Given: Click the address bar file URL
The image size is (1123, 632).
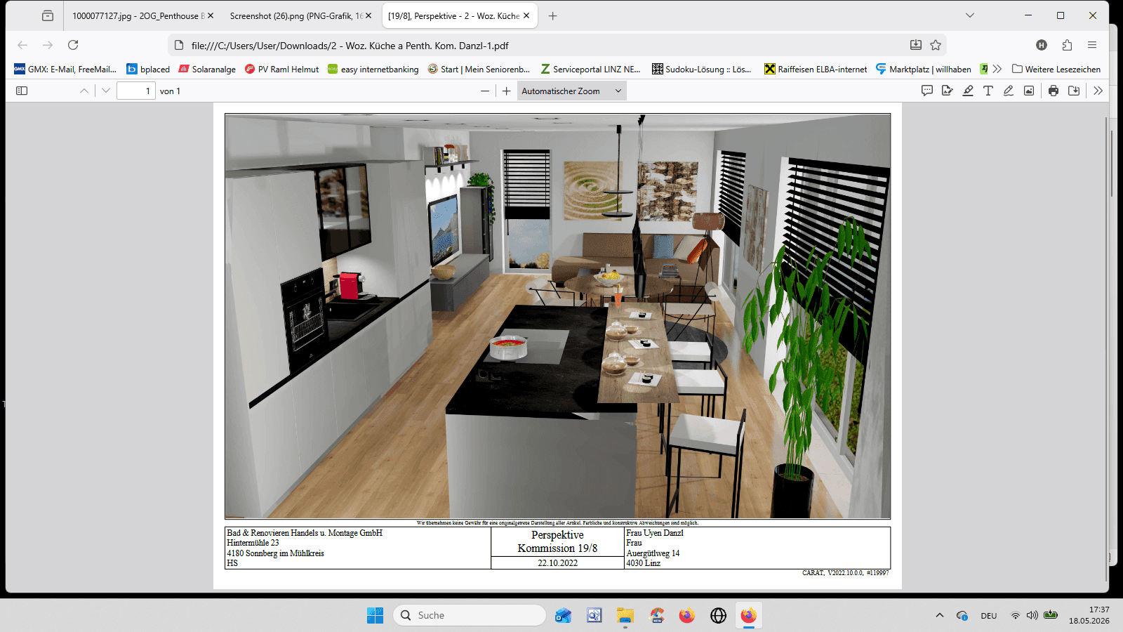Looking at the screenshot, I should [350, 46].
